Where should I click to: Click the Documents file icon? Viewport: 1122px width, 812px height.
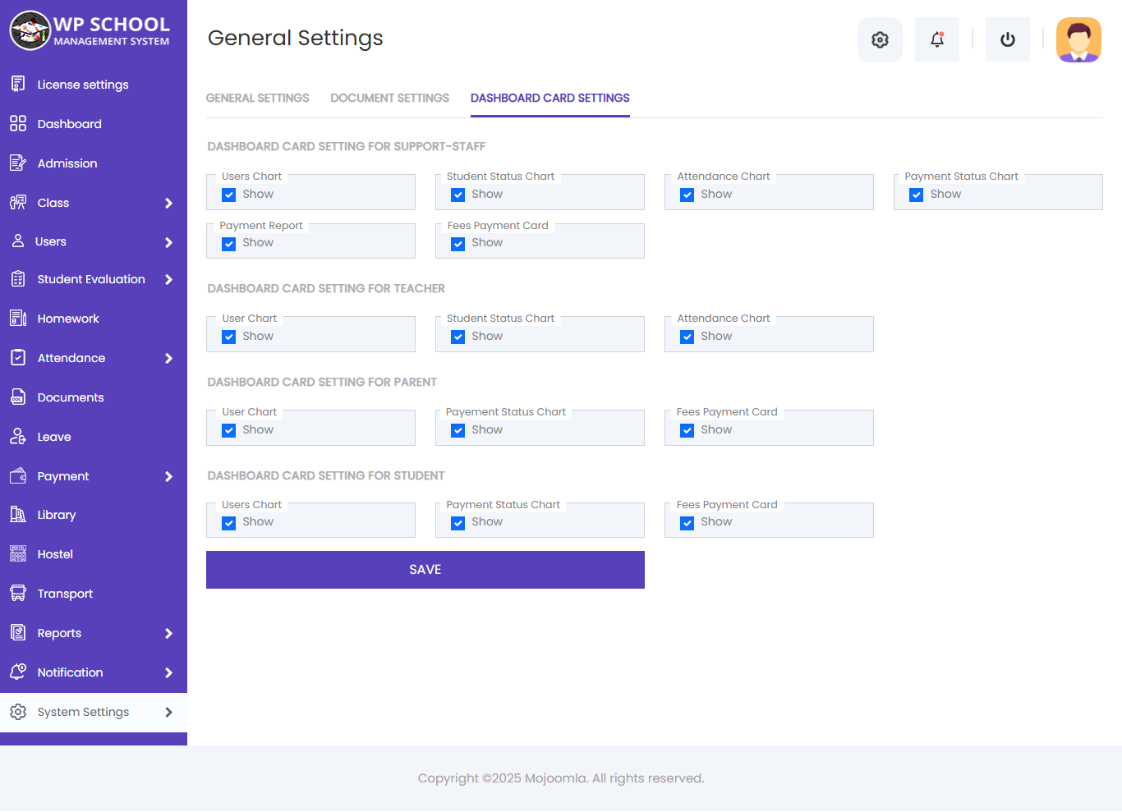coord(18,397)
